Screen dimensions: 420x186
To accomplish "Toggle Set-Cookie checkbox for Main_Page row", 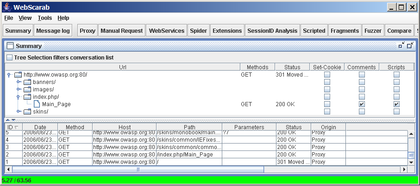I will pos(327,104).
